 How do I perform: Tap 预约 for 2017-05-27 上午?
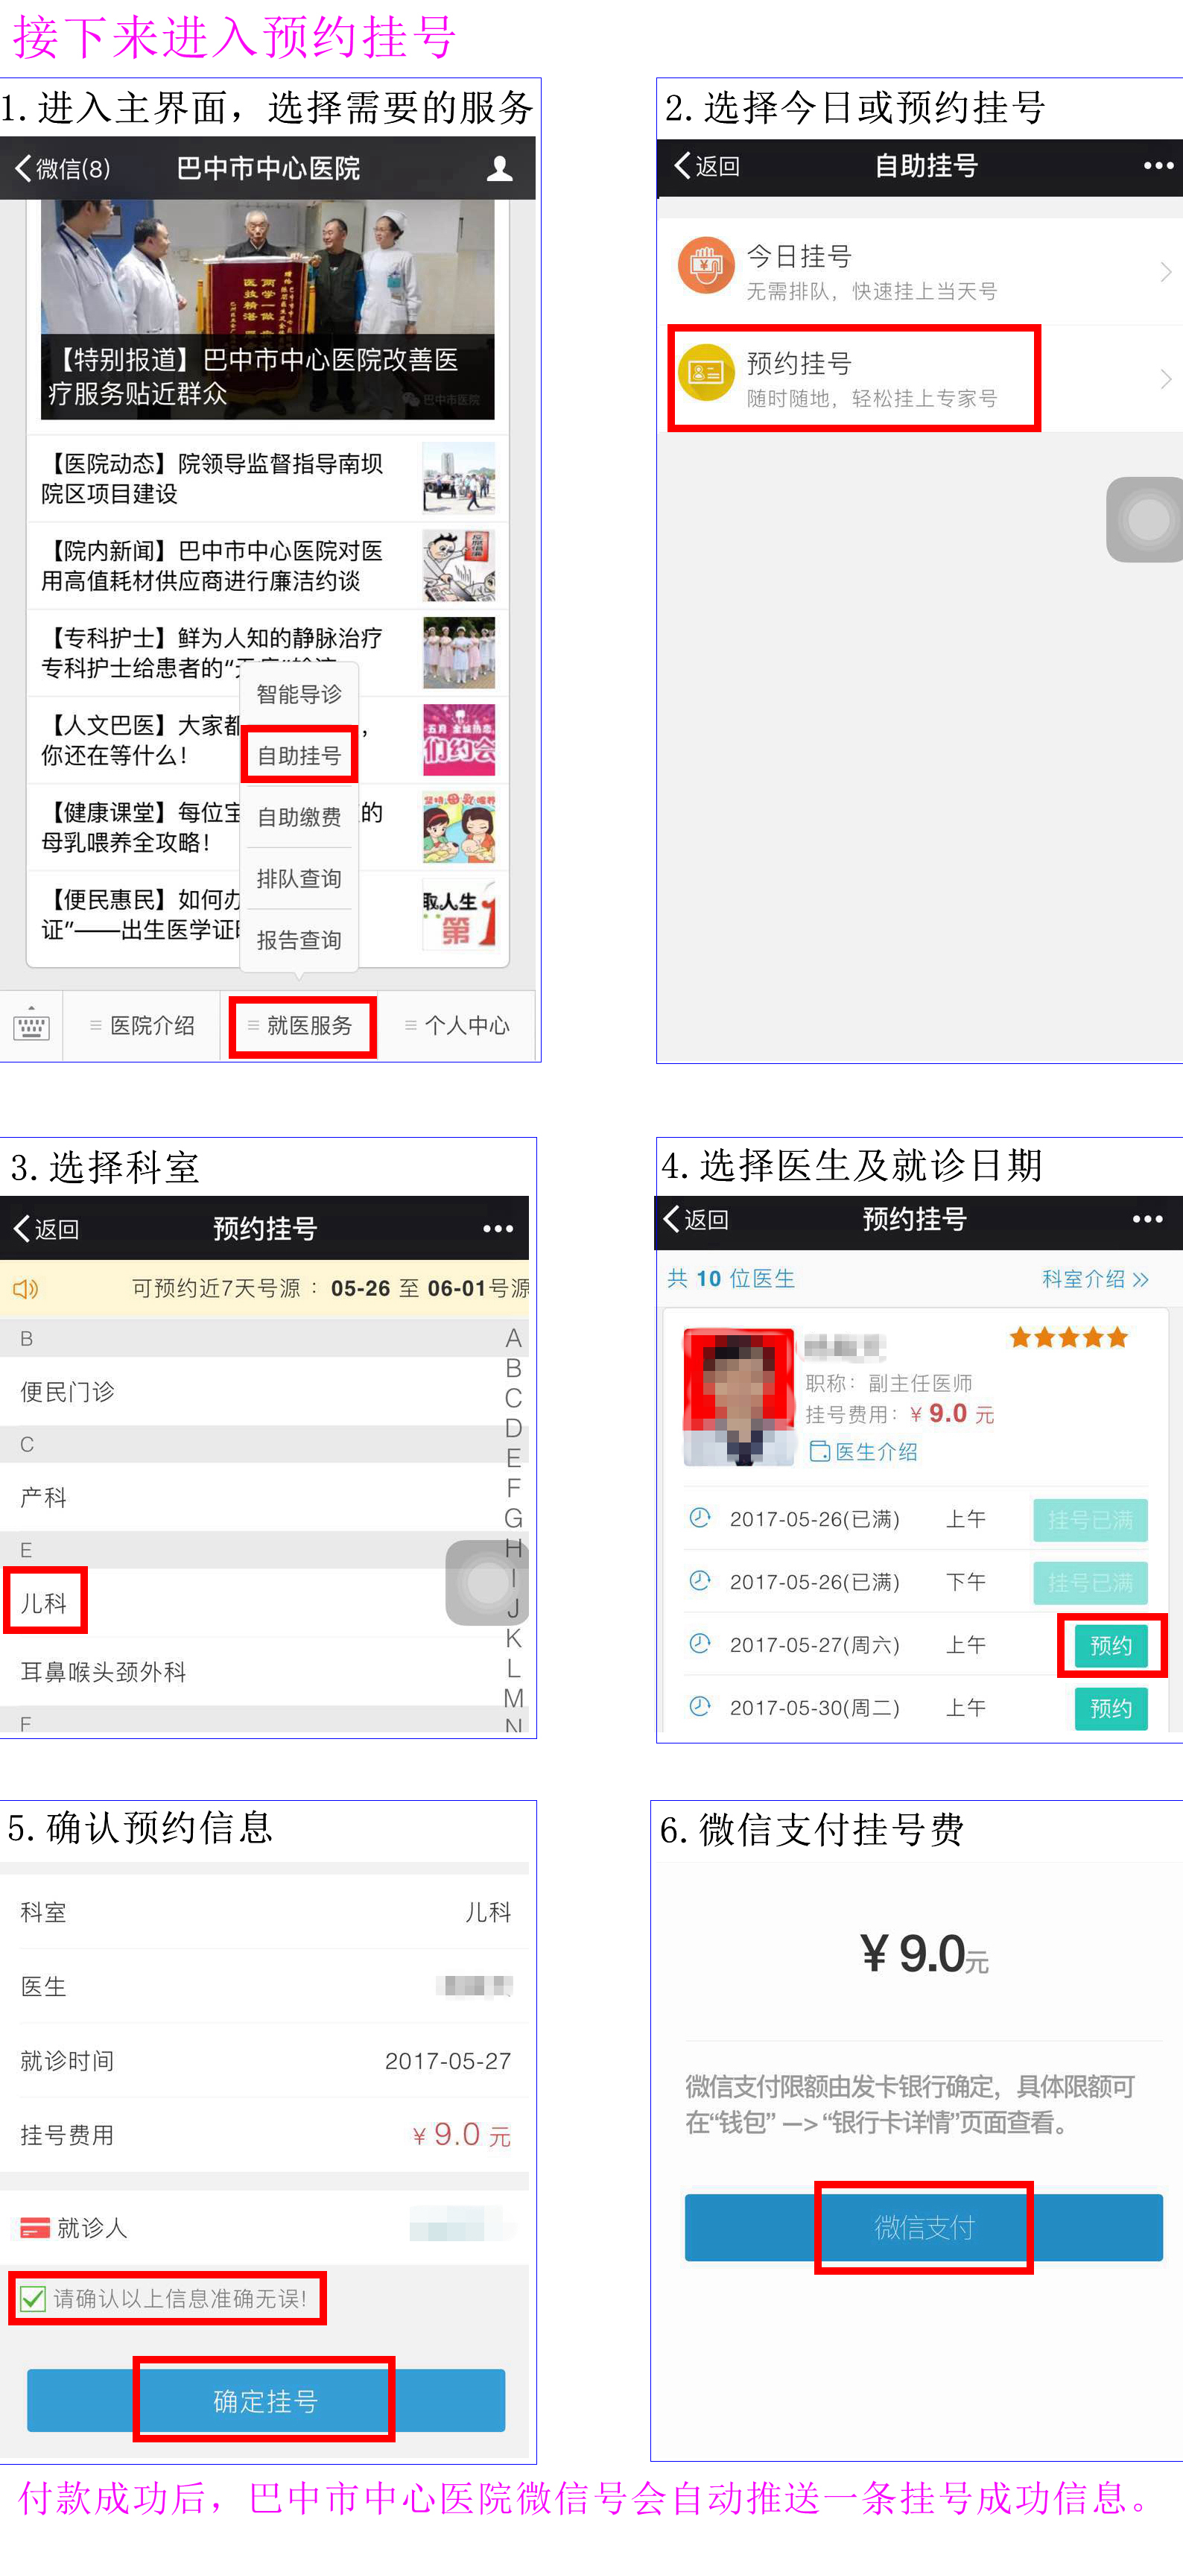click(x=1111, y=1645)
